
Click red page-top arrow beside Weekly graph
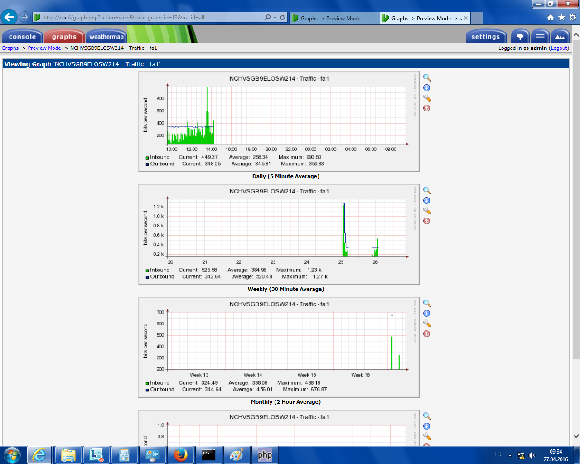426,221
